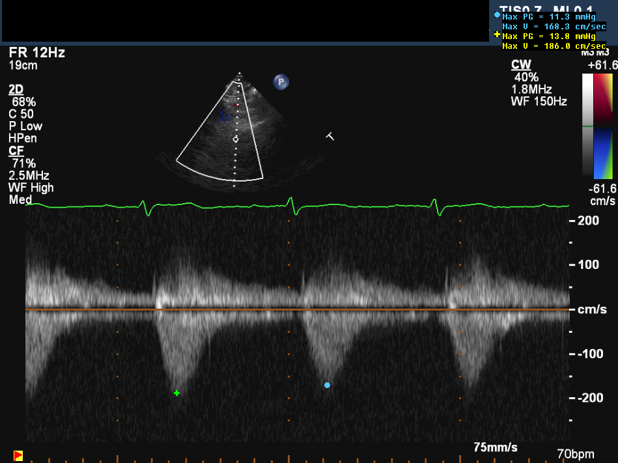
Task: Click the yellow play flag icon
Action: (x=18, y=455)
